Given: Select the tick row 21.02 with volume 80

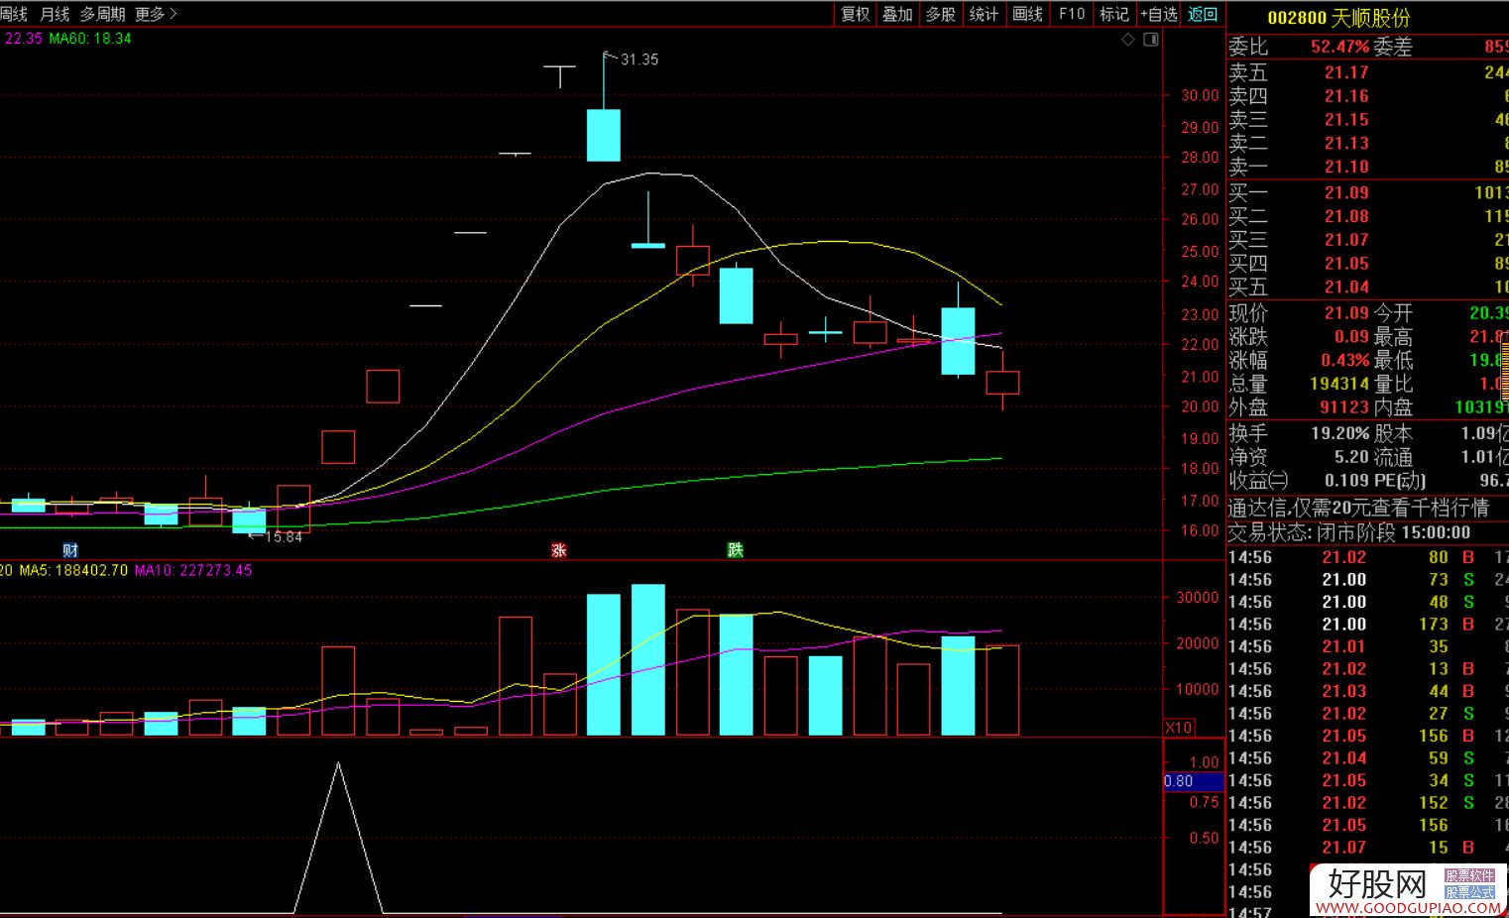Looking at the screenshot, I should 1367,558.
